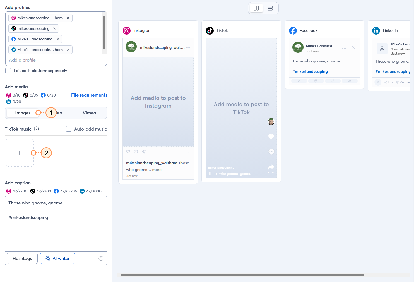Click the comment icon on the Instagram preview

pyautogui.click(x=136, y=151)
